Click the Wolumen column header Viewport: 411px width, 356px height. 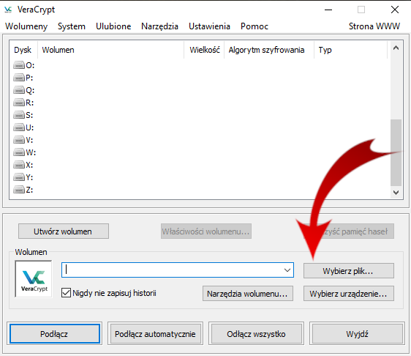(111, 50)
